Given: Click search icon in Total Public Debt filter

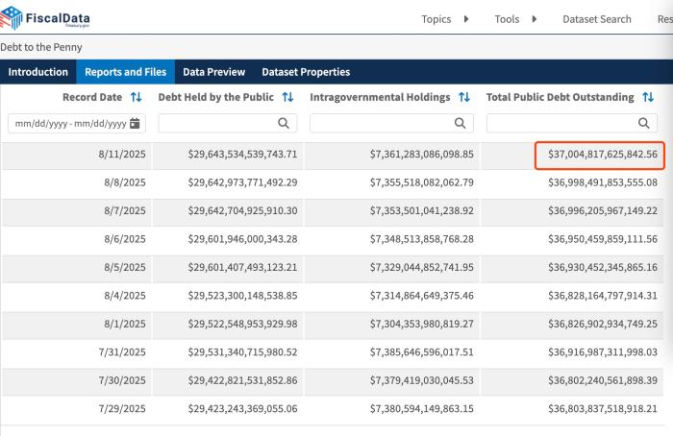Looking at the screenshot, I should (x=644, y=123).
